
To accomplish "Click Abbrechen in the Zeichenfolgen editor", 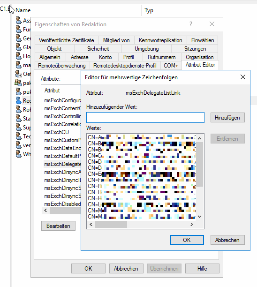I will click(227, 240).
